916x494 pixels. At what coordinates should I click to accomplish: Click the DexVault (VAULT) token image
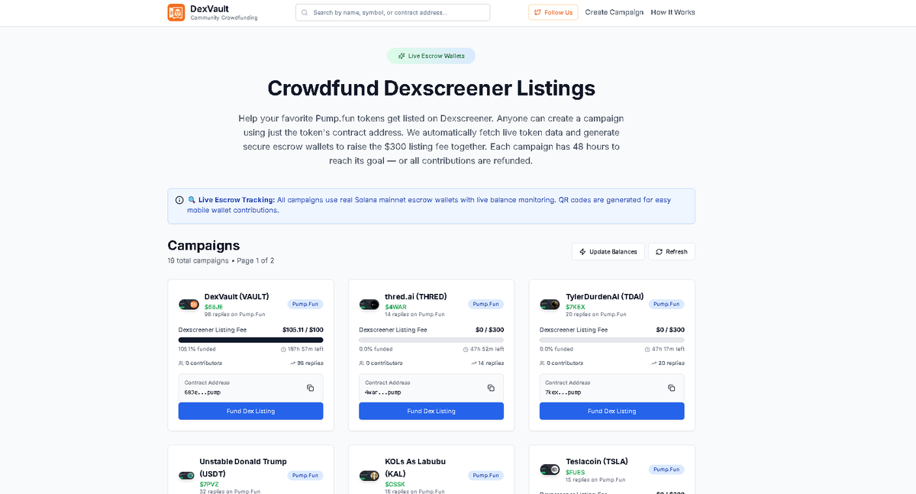[189, 305]
